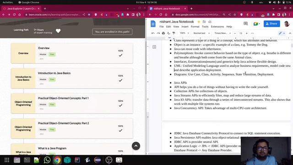Share the Google Docs page URL
Screen dimensions: 293x165
tap(229, 15)
